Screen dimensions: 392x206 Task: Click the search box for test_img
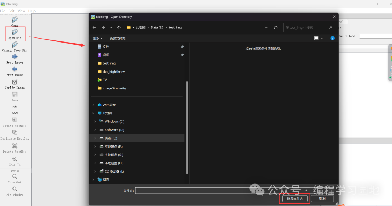tap(310, 28)
